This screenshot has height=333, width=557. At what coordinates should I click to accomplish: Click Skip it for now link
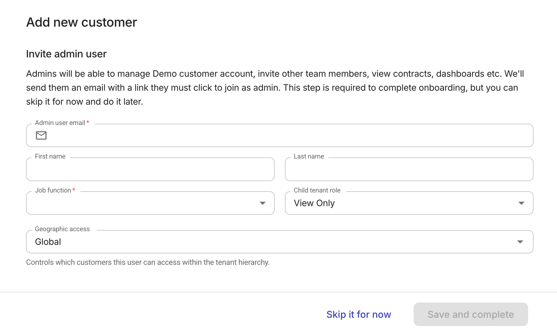pos(359,314)
